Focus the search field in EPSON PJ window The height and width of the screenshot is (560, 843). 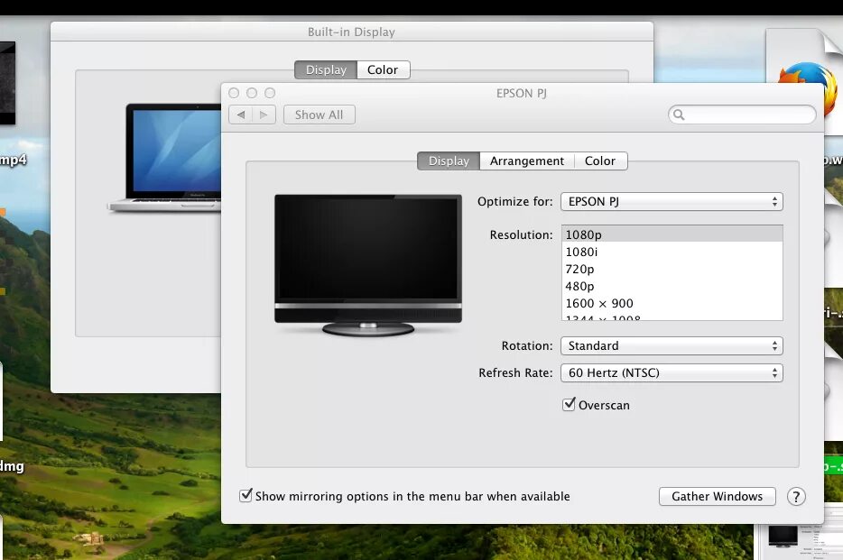click(x=742, y=115)
